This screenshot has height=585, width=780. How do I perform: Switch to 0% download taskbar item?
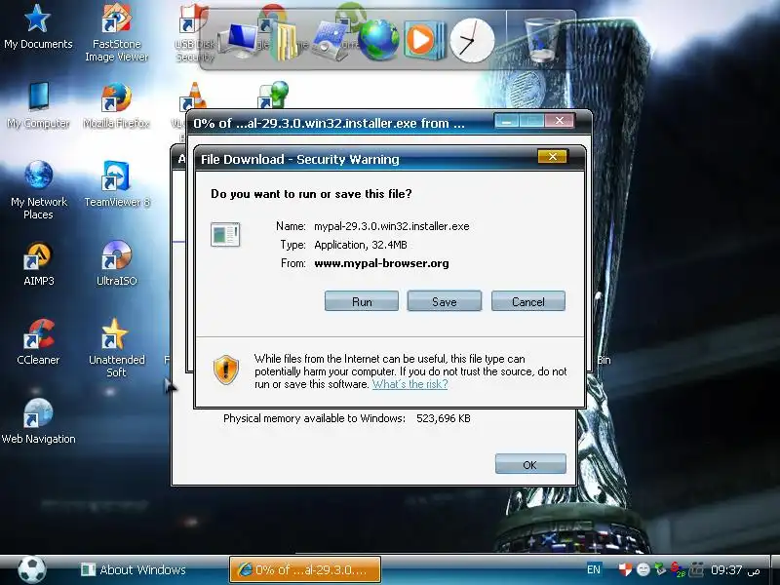point(305,569)
